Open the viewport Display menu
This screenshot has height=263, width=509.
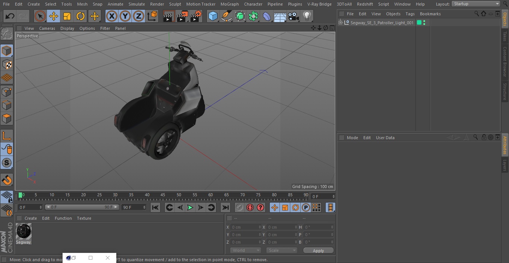pyautogui.click(x=67, y=28)
